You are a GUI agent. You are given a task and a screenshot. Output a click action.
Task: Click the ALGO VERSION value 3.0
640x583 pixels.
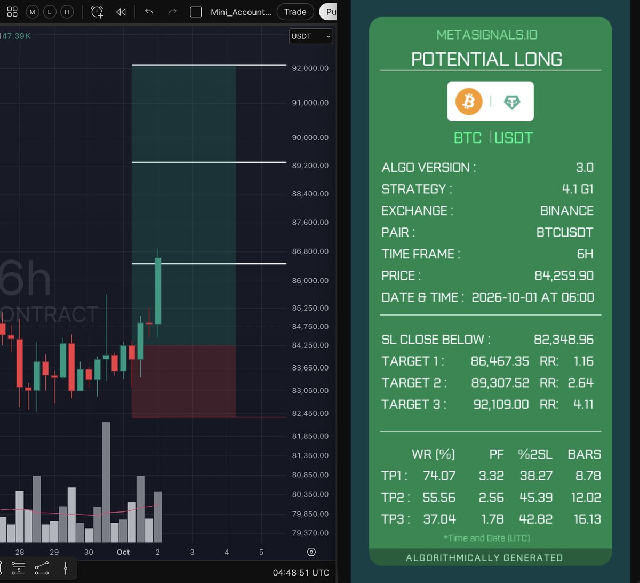point(585,168)
